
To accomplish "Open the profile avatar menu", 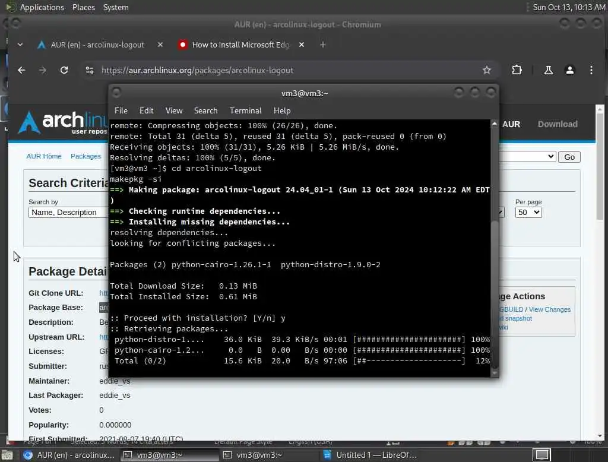I will [569, 70].
